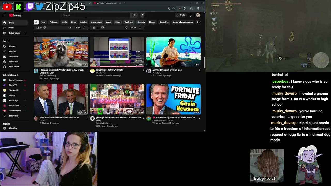
Task: Go to Home in sidebar
Action: click(x=14, y=23)
